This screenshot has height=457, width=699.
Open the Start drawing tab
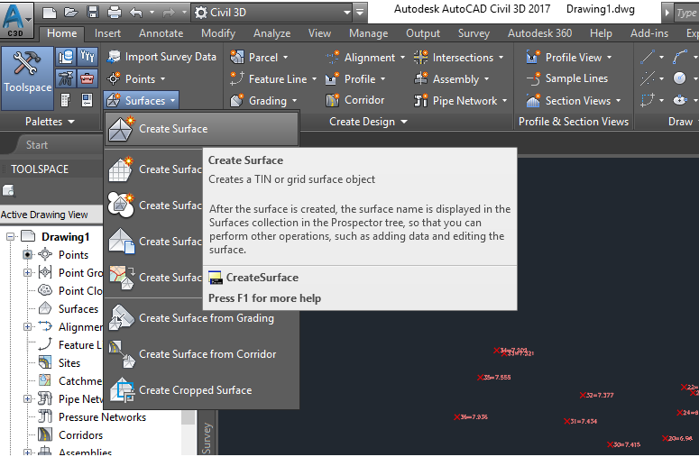click(x=37, y=145)
